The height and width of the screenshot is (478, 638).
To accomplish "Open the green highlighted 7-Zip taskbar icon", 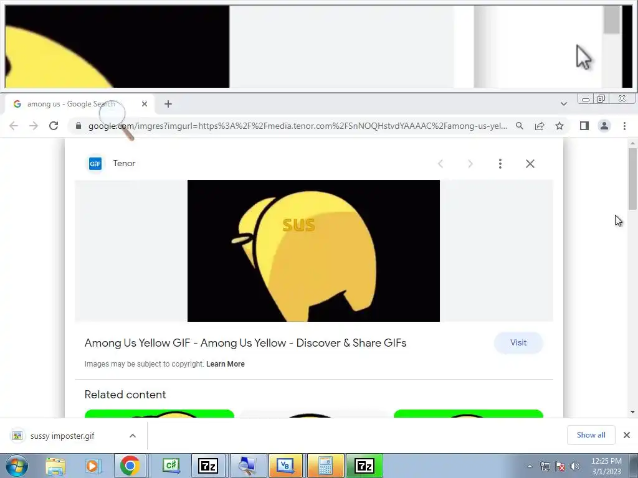I will point(364,466).
